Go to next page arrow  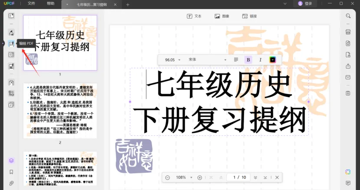[x=255, y=177]
